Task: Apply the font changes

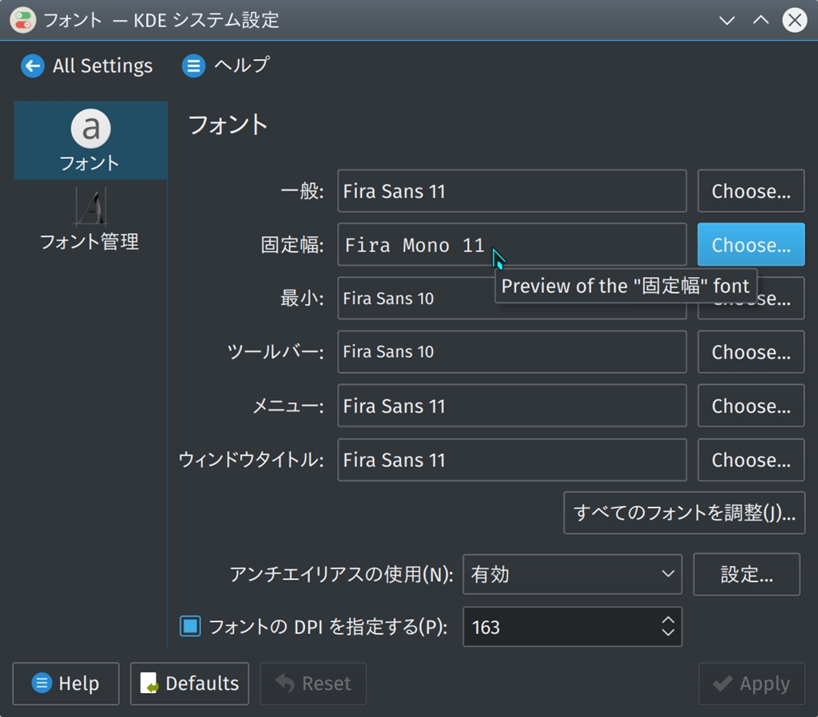Action: (x=751, y=683)
